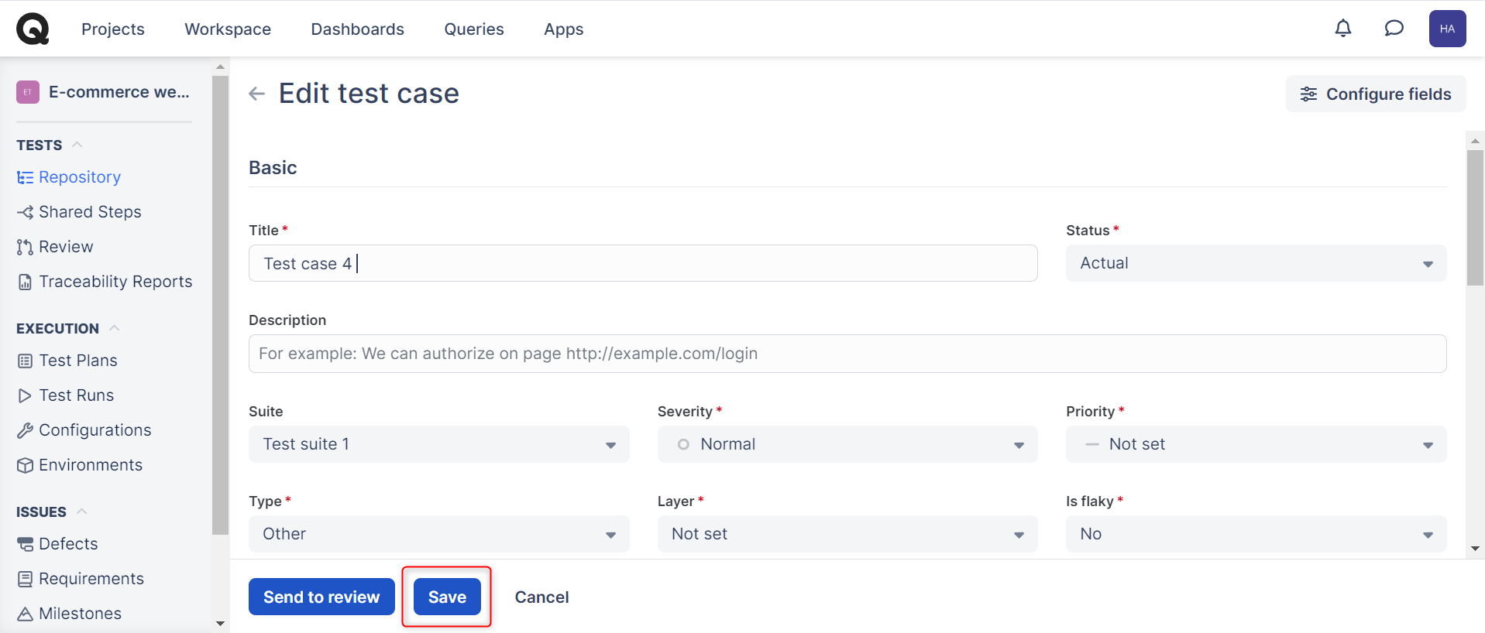The image size is (1485, 633).
Task: Open Repository from the sidebar
Action: pos(79,177)
